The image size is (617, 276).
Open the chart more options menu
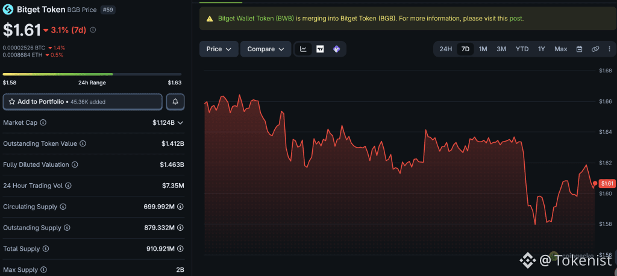click(x=610, y=49)
